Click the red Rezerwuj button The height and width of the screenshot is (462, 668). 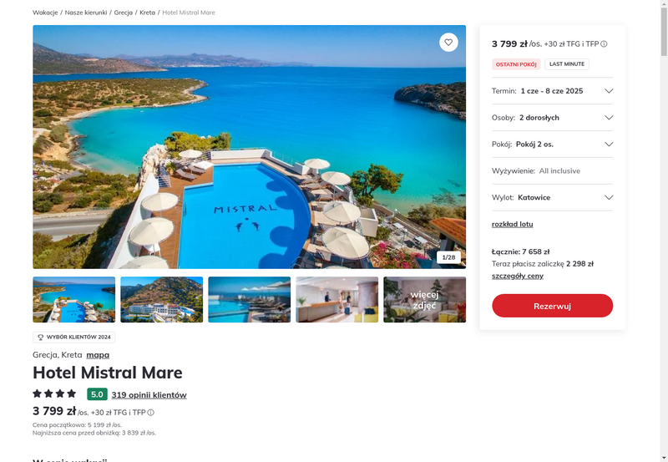[552, 306]
